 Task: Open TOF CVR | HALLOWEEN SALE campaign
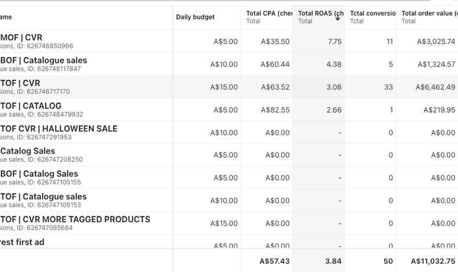[x=59, y=129]
